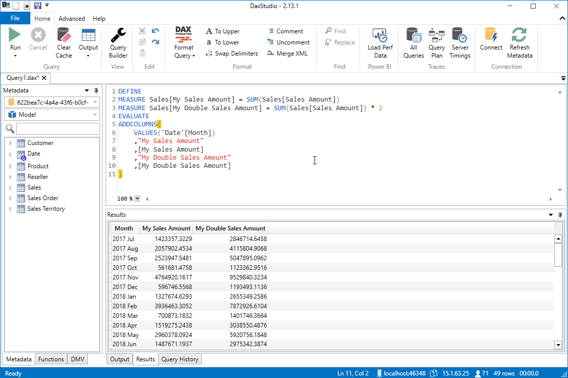Open Find in the ribbon
This screenshot has height=378, width=568.
335,31
